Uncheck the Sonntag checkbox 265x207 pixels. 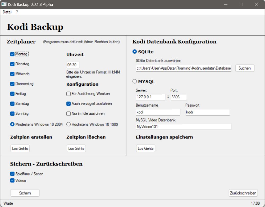click(x=12, y=114)
